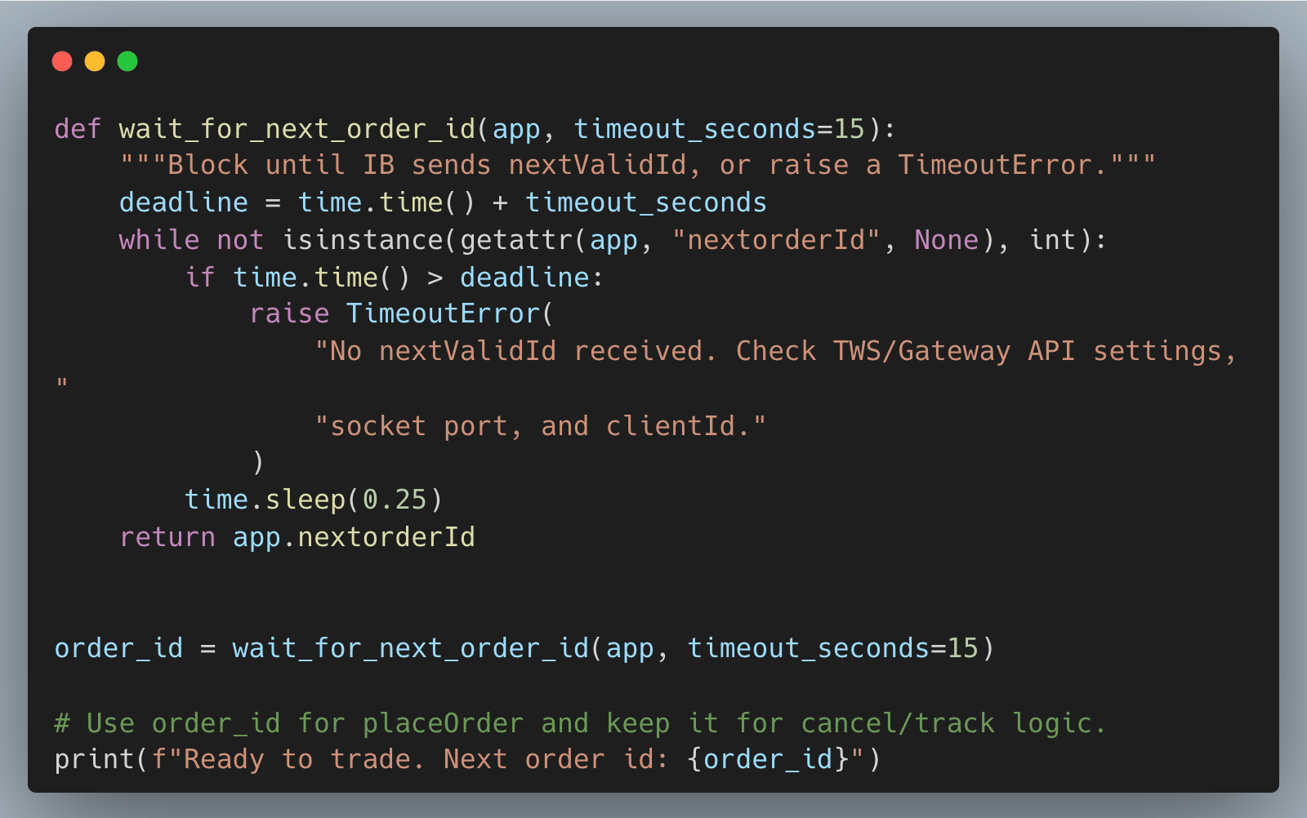The height and width of the screenshot is (818, 1307).
Task: Place cursor in the docstring on "TimeoutError"
Action: [x=995, y=166]
